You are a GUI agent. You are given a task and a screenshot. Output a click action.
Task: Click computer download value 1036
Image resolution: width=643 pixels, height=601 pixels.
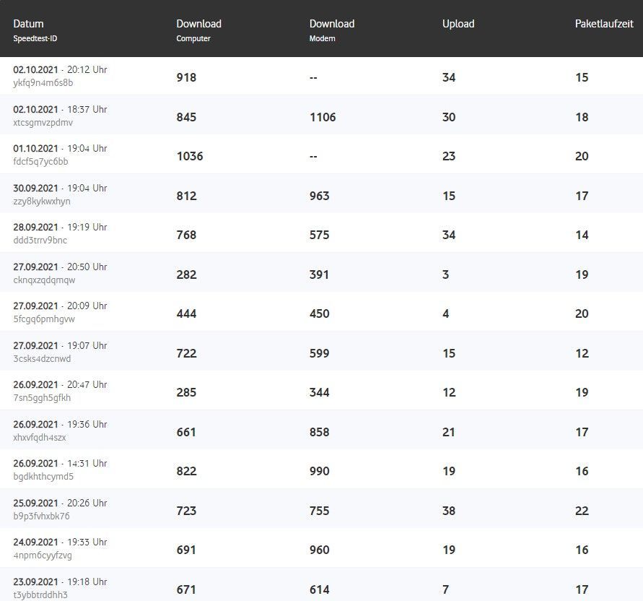190,157
